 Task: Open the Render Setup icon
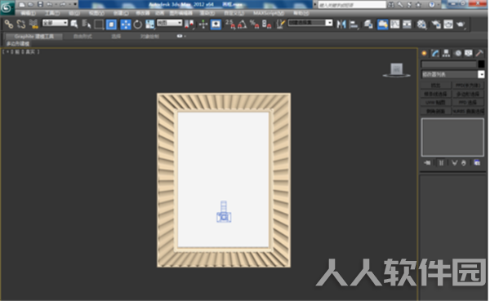(x=436, y=24)
